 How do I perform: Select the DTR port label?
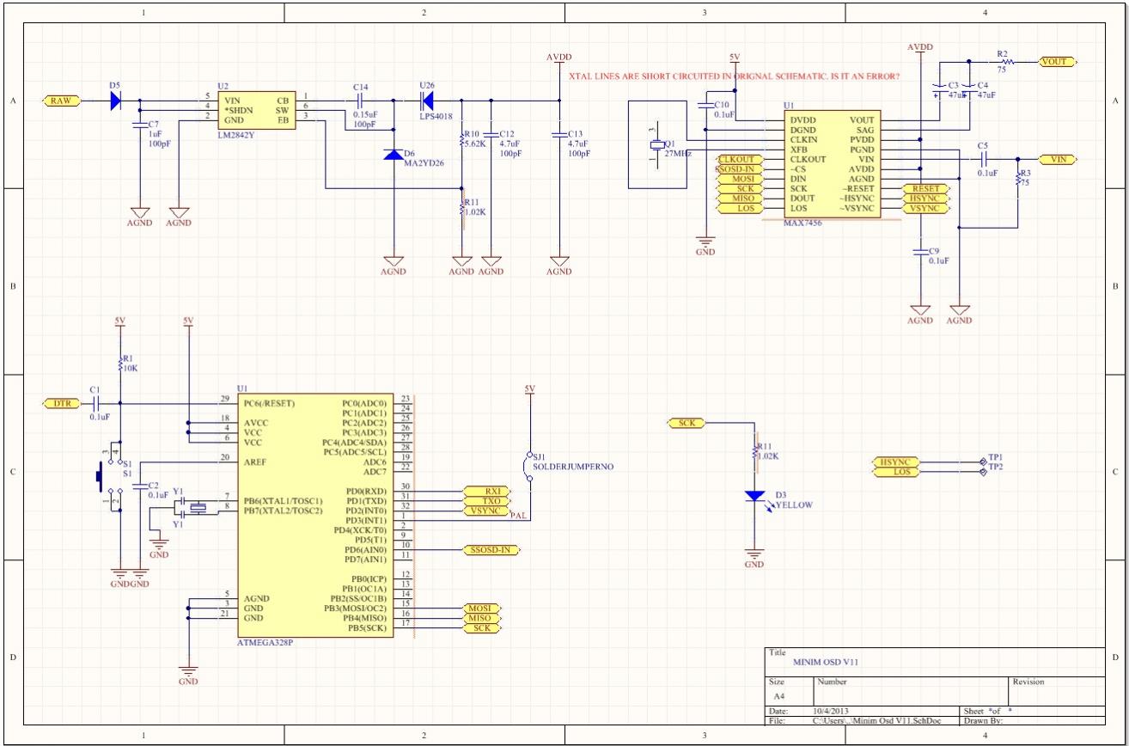59,403
